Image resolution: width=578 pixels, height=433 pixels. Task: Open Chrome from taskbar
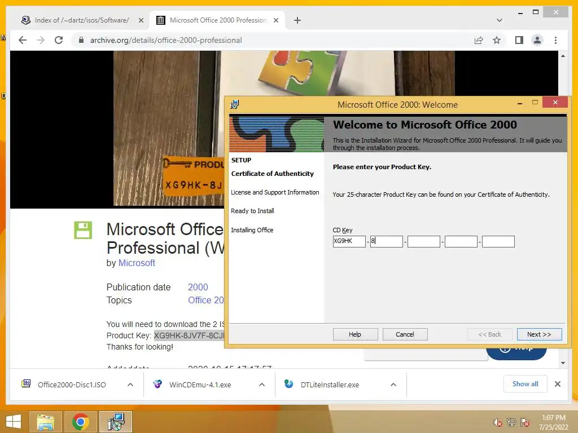[80, 422]
